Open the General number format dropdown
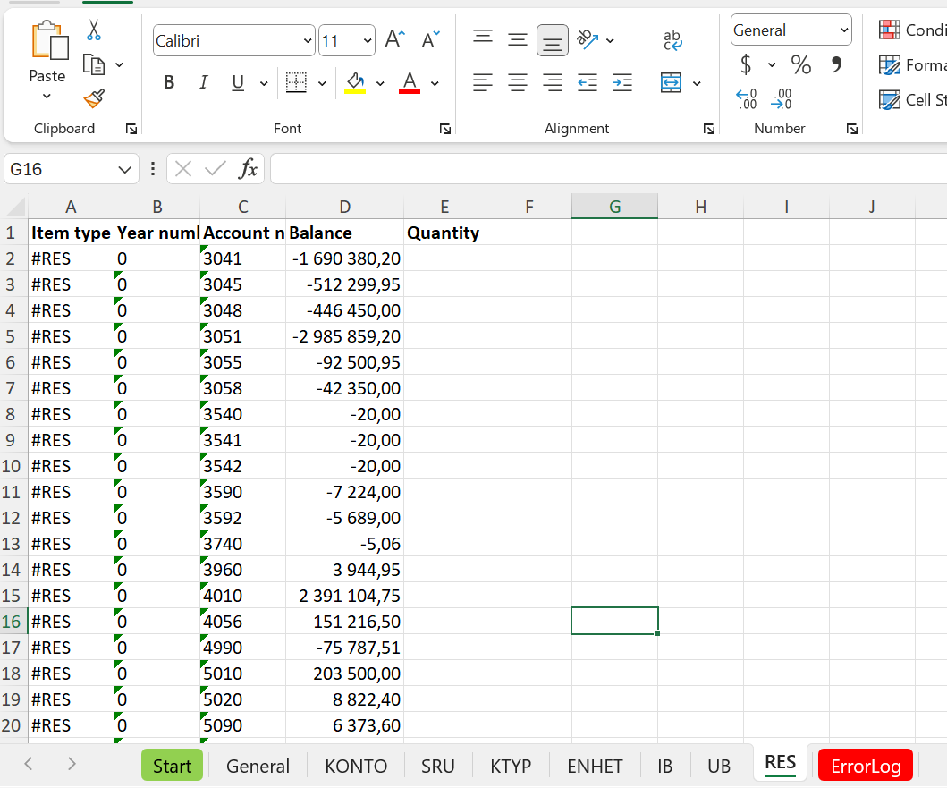Screen dimensions: 947x788 tap(844, 30)
